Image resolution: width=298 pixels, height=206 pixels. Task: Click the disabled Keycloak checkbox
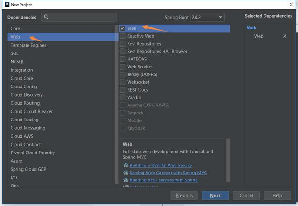122,128
